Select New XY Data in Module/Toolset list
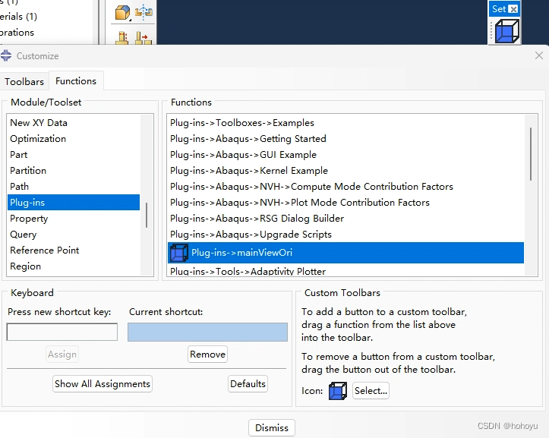The height and width of the screenshot is (438, 549). tap(74, 123)
